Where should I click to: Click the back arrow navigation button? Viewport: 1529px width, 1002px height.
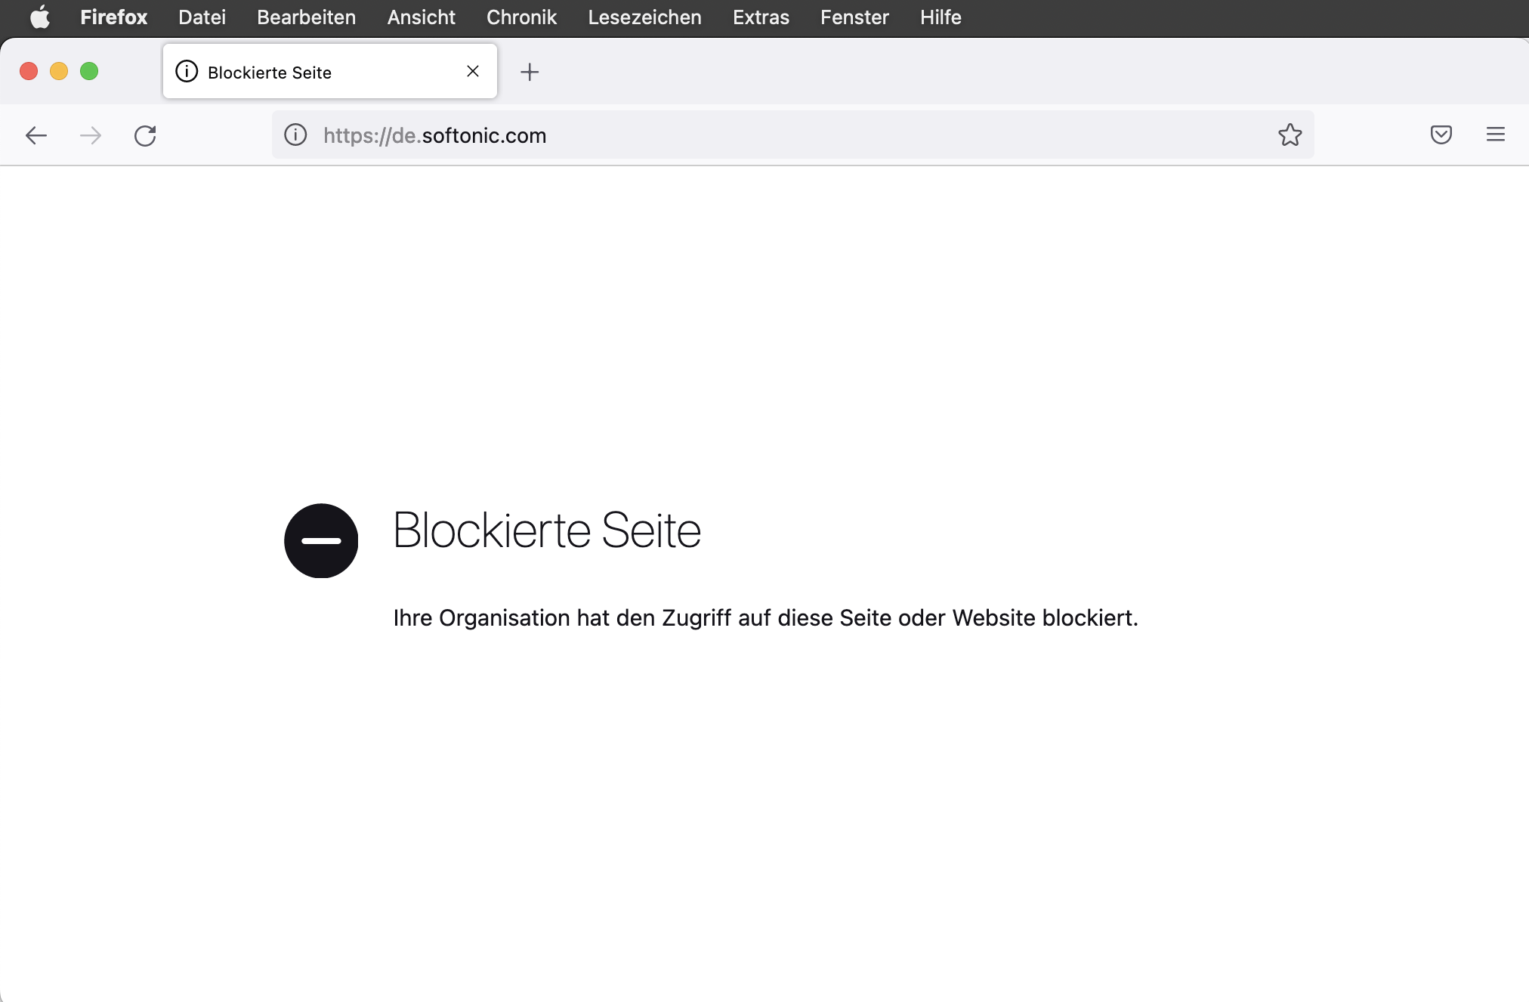click(x=36, y=135)
